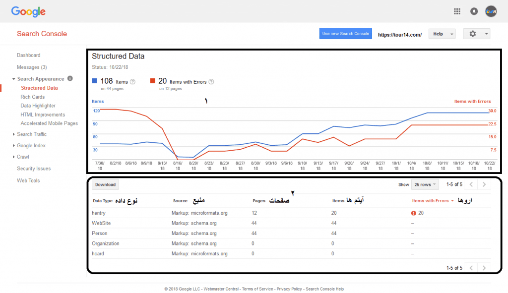Open Rich Cards in sidebar
Screen dimensions: 508x293
[x=32, y=97]
